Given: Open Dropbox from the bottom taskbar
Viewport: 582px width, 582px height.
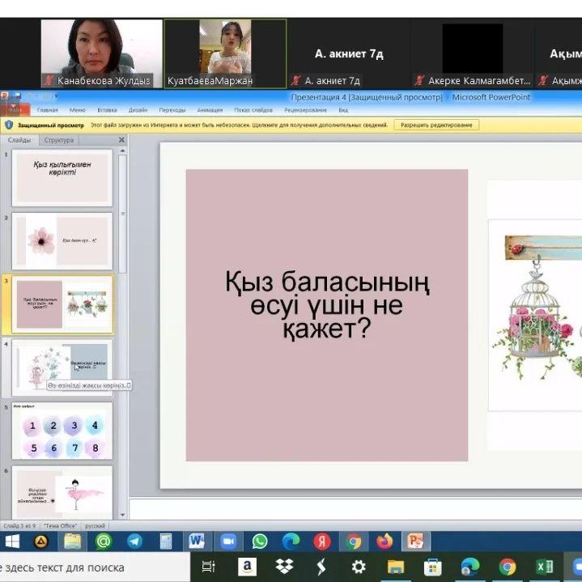Looking at the screenshot, I should tap(284, 567).
